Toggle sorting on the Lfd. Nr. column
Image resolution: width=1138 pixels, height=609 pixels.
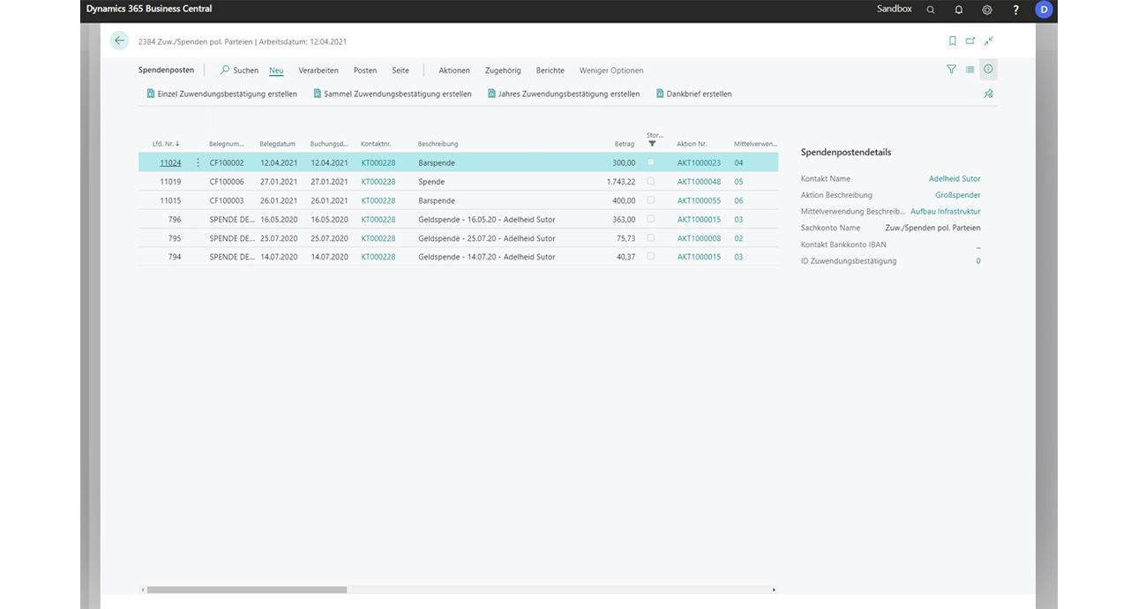166,143
